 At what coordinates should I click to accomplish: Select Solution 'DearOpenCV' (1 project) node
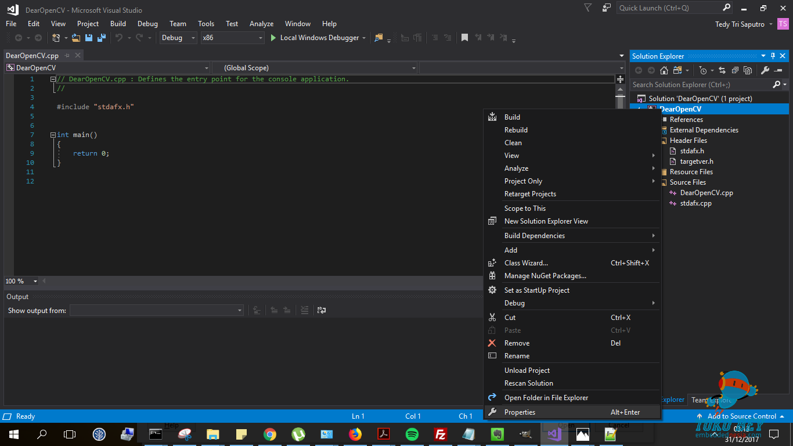click(x=700, y=99)
